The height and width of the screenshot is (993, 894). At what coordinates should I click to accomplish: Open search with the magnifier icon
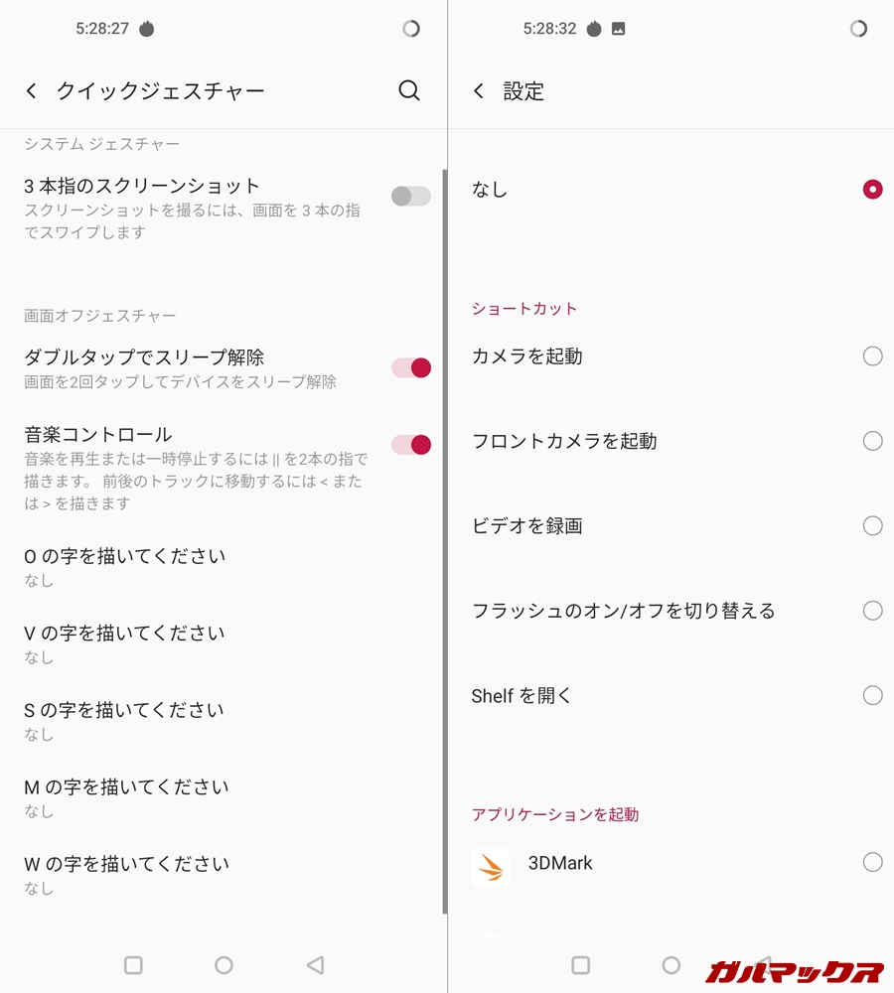[408, 90]
